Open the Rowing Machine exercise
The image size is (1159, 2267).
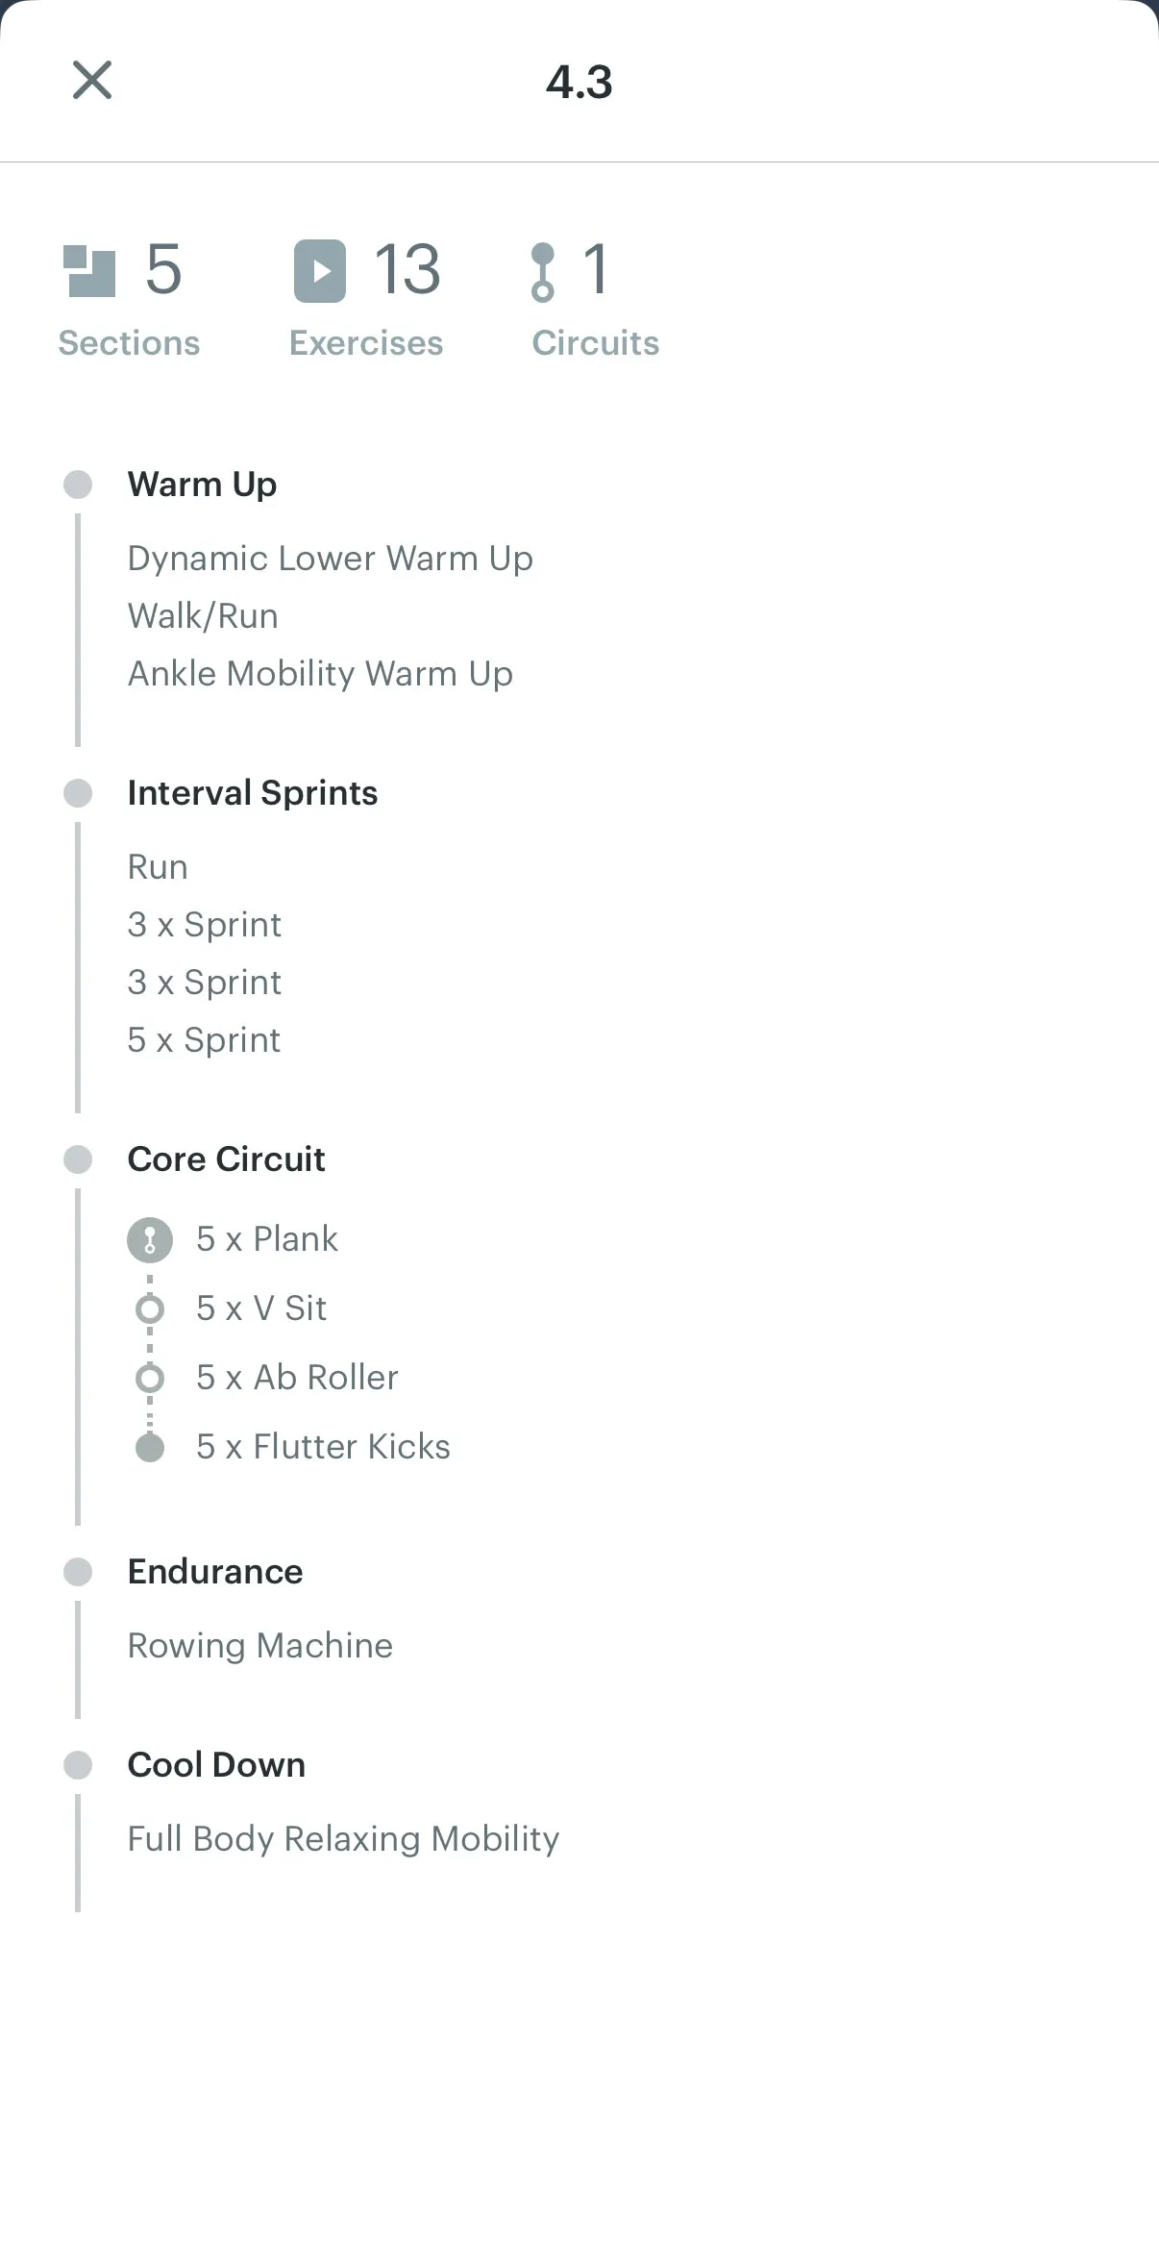pyautogui.click(x=260, y=1646)
